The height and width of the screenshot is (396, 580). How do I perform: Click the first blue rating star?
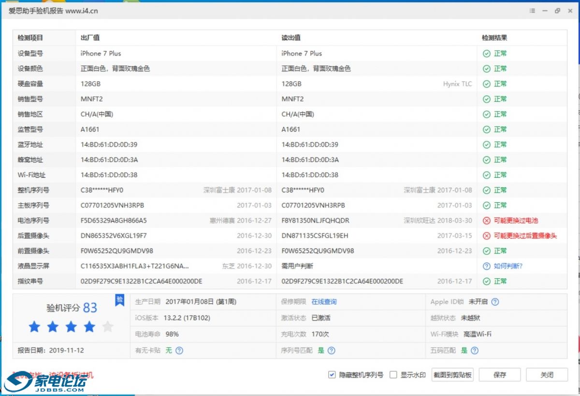[x=34, y=327]
